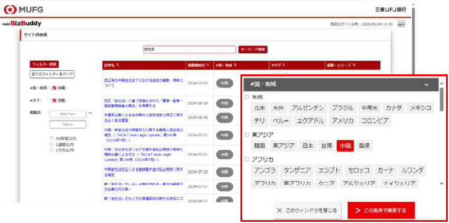449x223 pixels.
Task: Select the 中南米 tag
Action: point(369,108)
